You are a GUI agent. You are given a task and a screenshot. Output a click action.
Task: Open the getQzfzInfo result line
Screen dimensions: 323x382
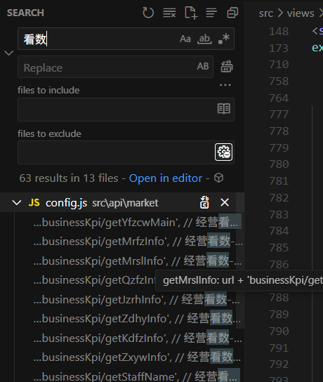click(x=95, y=280)
